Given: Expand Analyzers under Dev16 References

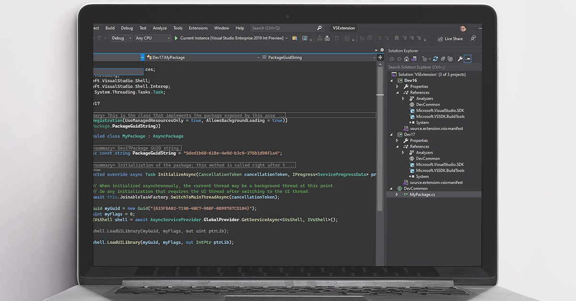Looking at the screenshot, I should coord(403,99).
